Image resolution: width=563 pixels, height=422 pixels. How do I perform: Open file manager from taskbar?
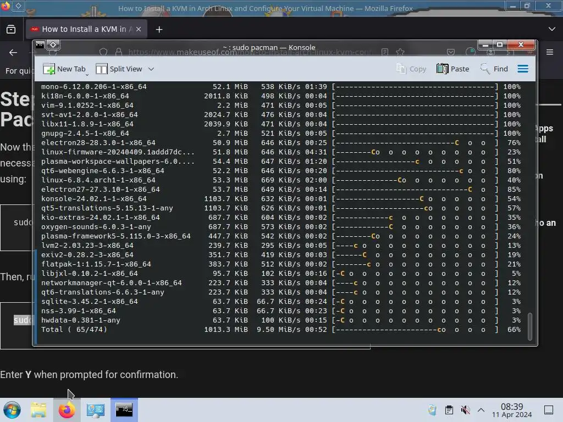(x=38, y=410)
